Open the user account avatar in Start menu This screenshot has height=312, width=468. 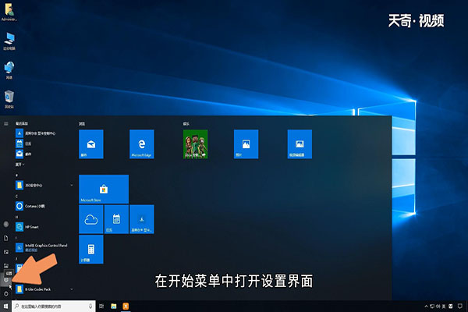(x=6, y=224)
